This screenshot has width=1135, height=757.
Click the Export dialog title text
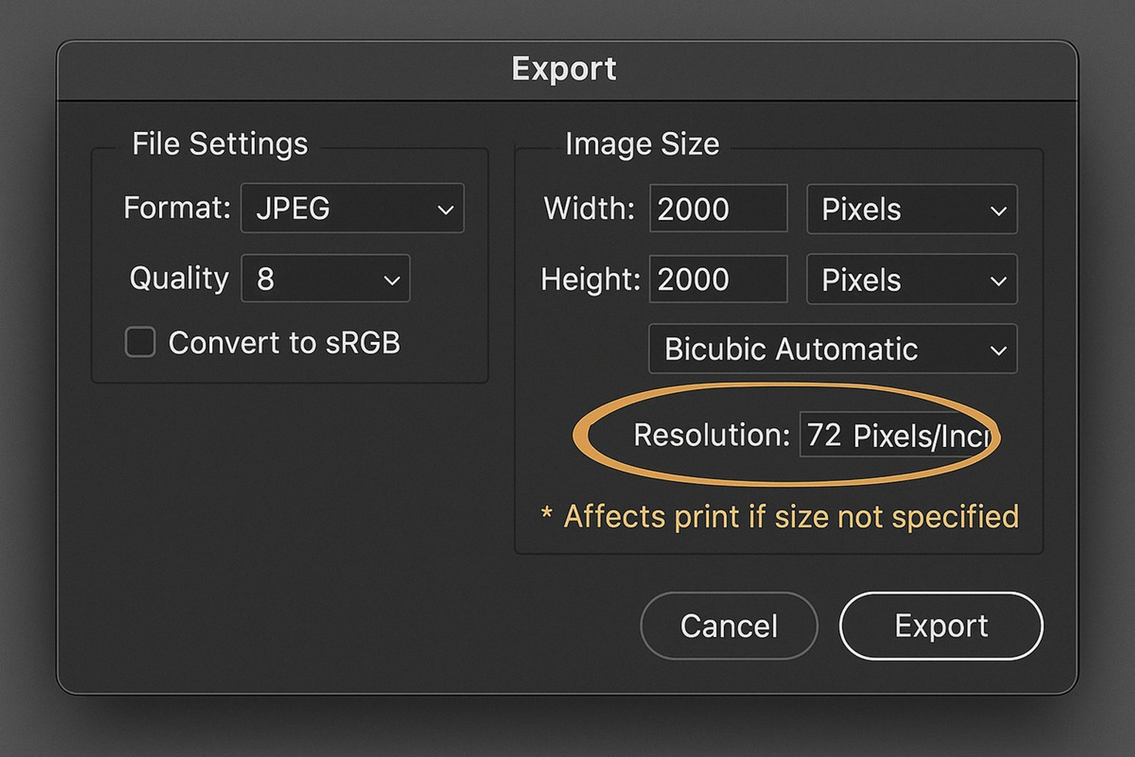(565, 68)
